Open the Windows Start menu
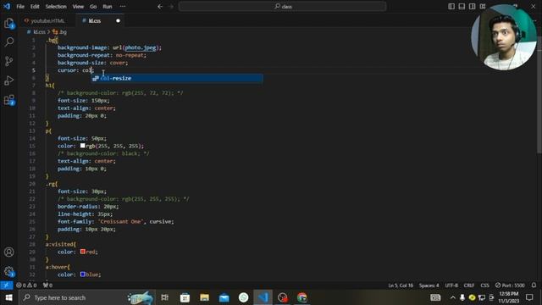The image size is (542, 305). tap(8, 297)
